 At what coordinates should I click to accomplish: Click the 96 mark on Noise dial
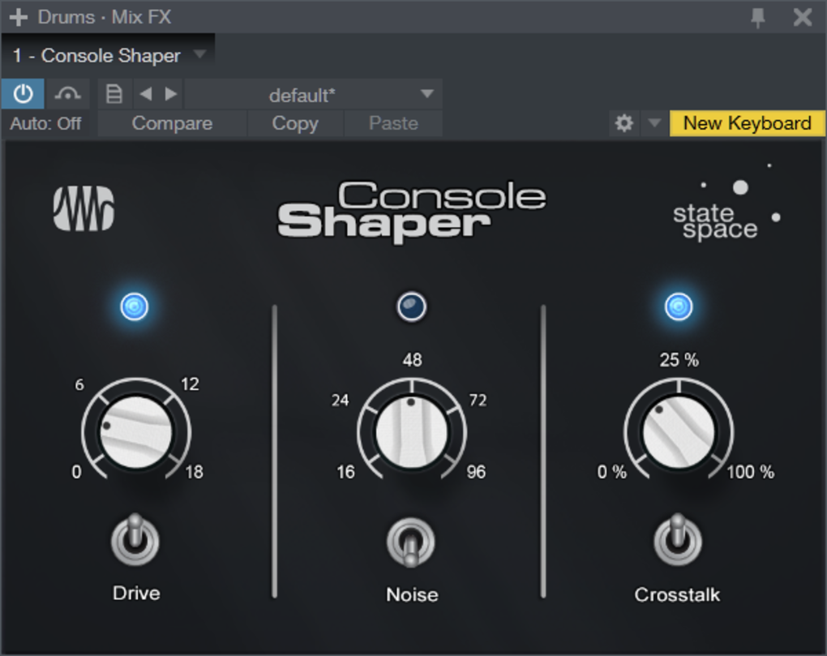point(476,471)
